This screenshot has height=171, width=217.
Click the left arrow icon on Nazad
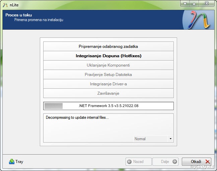click(x=129, y=162)
